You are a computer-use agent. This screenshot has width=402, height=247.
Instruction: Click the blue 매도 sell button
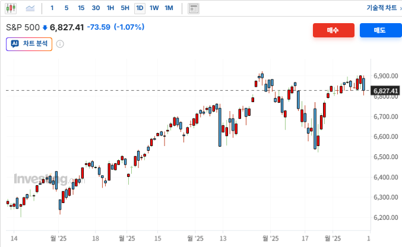(x=381, y=30)
